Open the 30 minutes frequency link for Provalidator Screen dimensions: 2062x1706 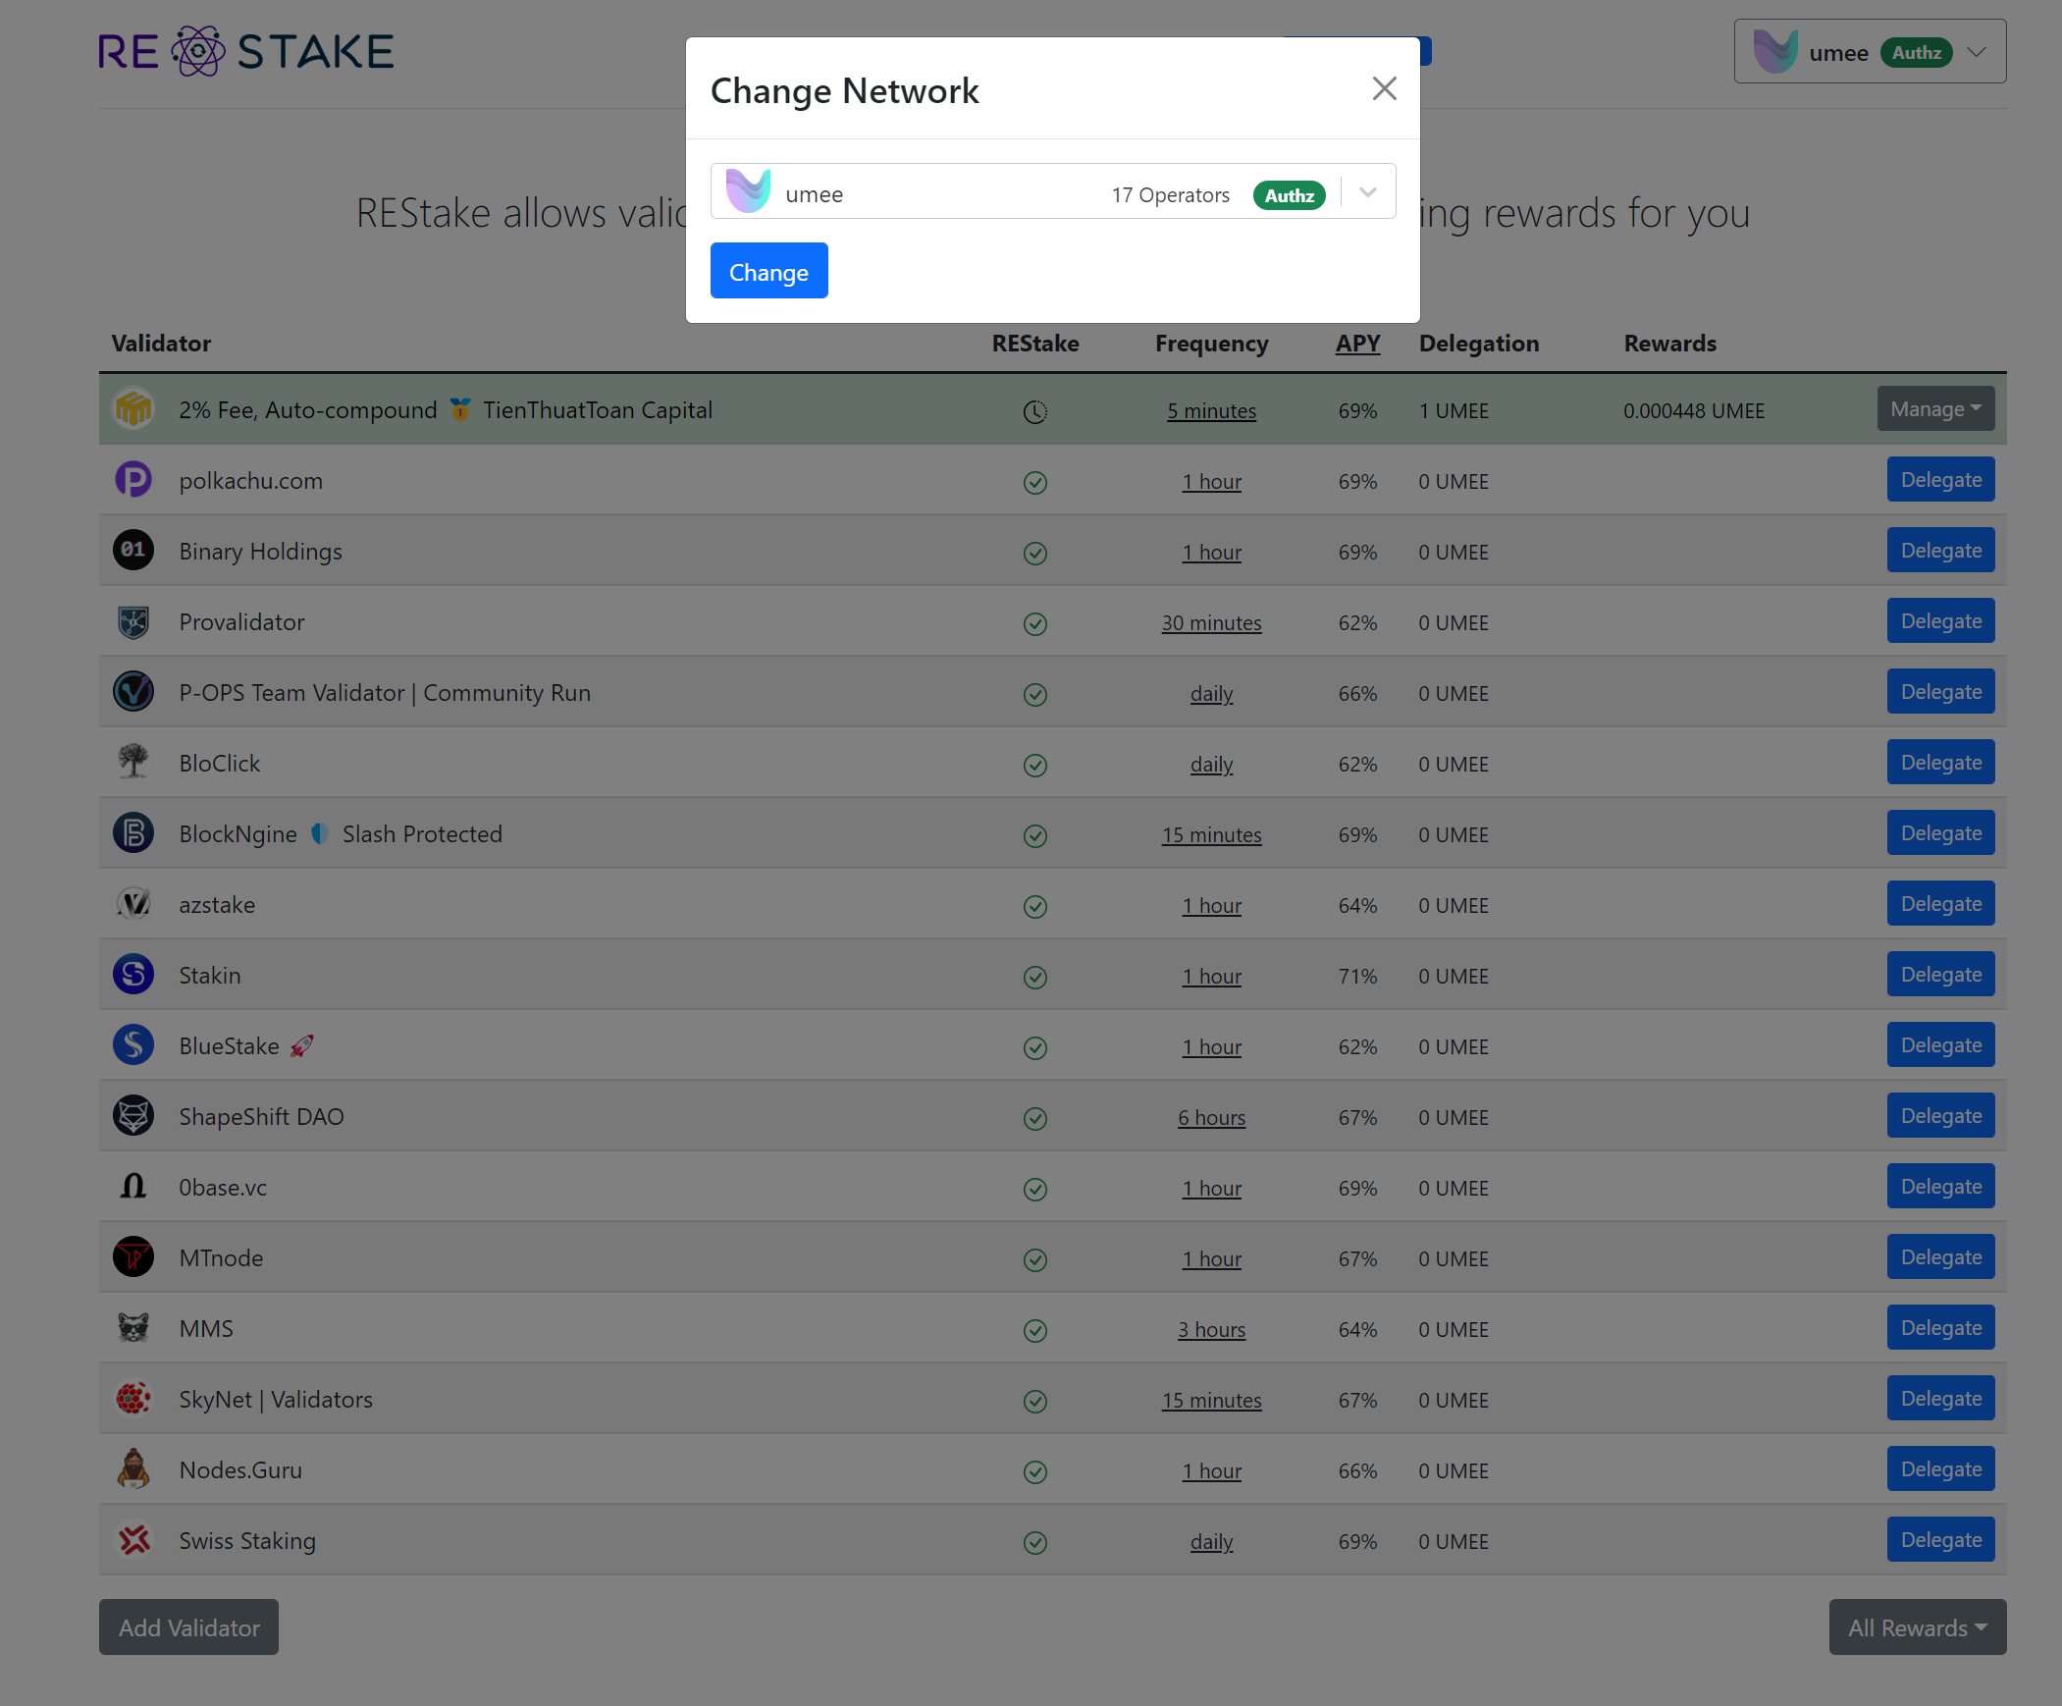pyautogui.click(x=1211, y=623)
